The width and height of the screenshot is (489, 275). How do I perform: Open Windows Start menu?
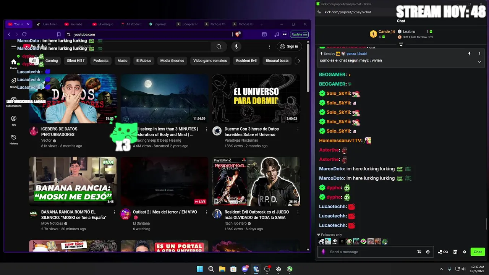point(200,269)
